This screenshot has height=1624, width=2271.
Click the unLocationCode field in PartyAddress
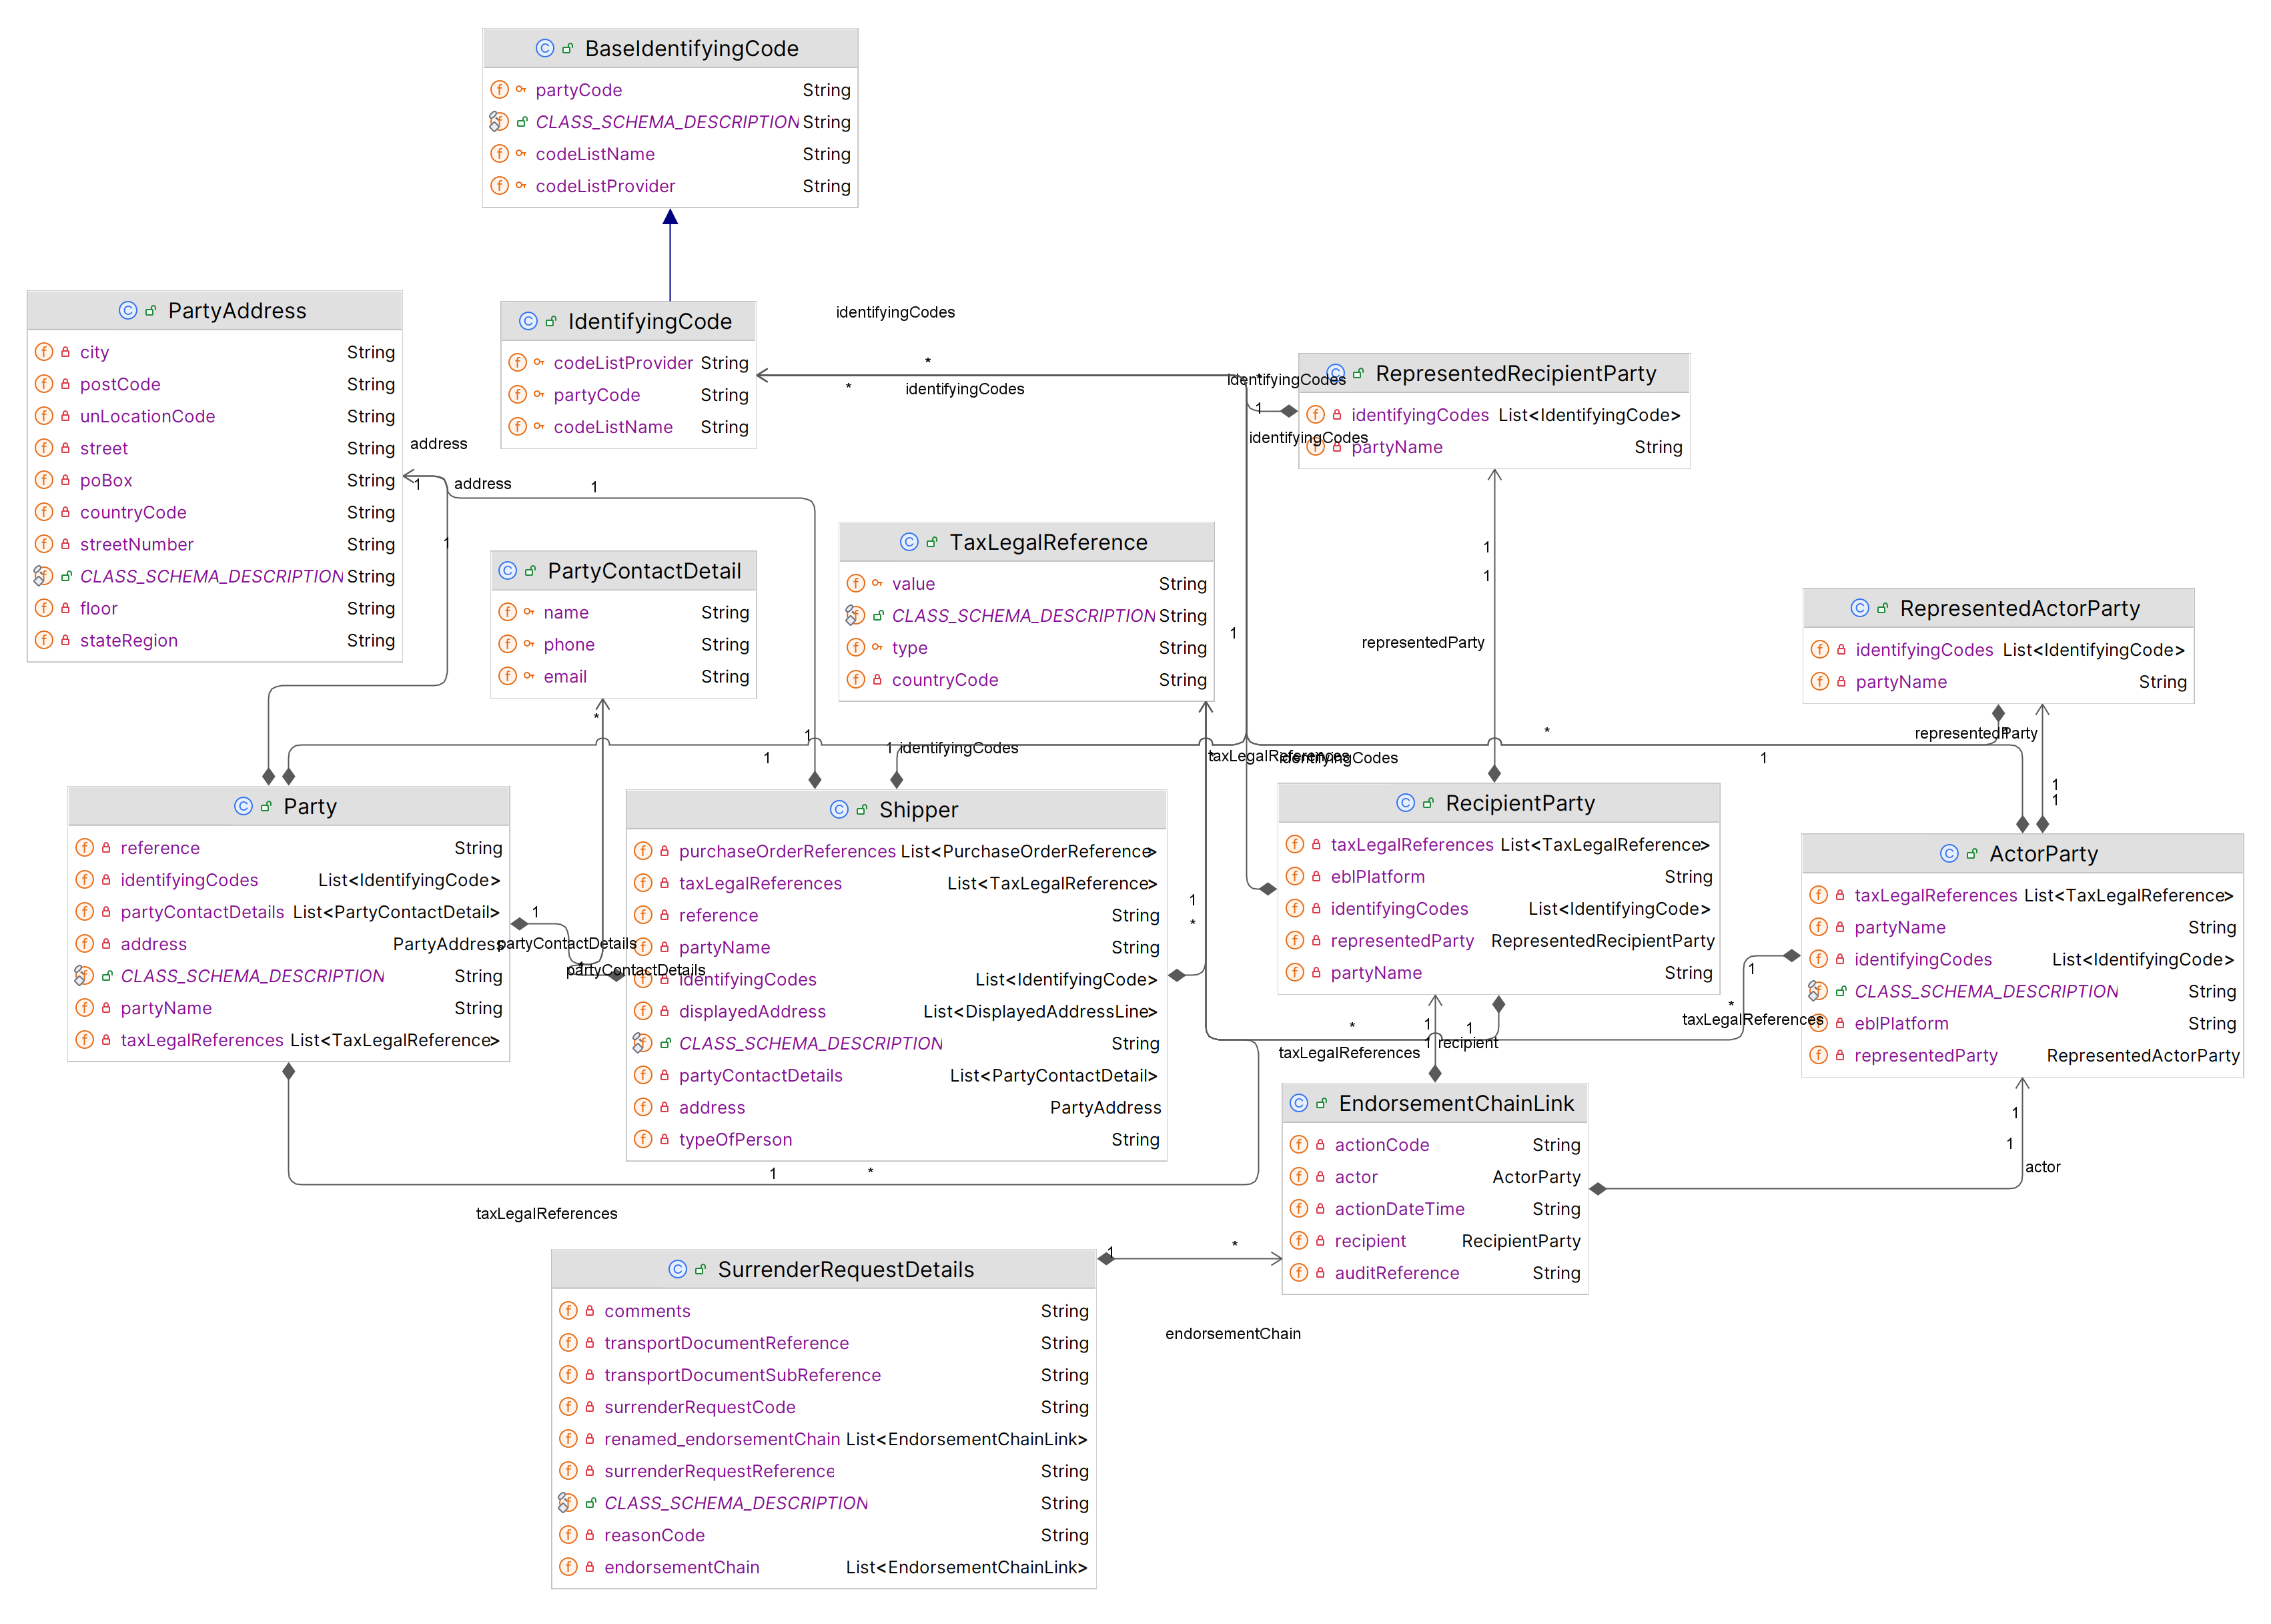[x=215, y=416]
